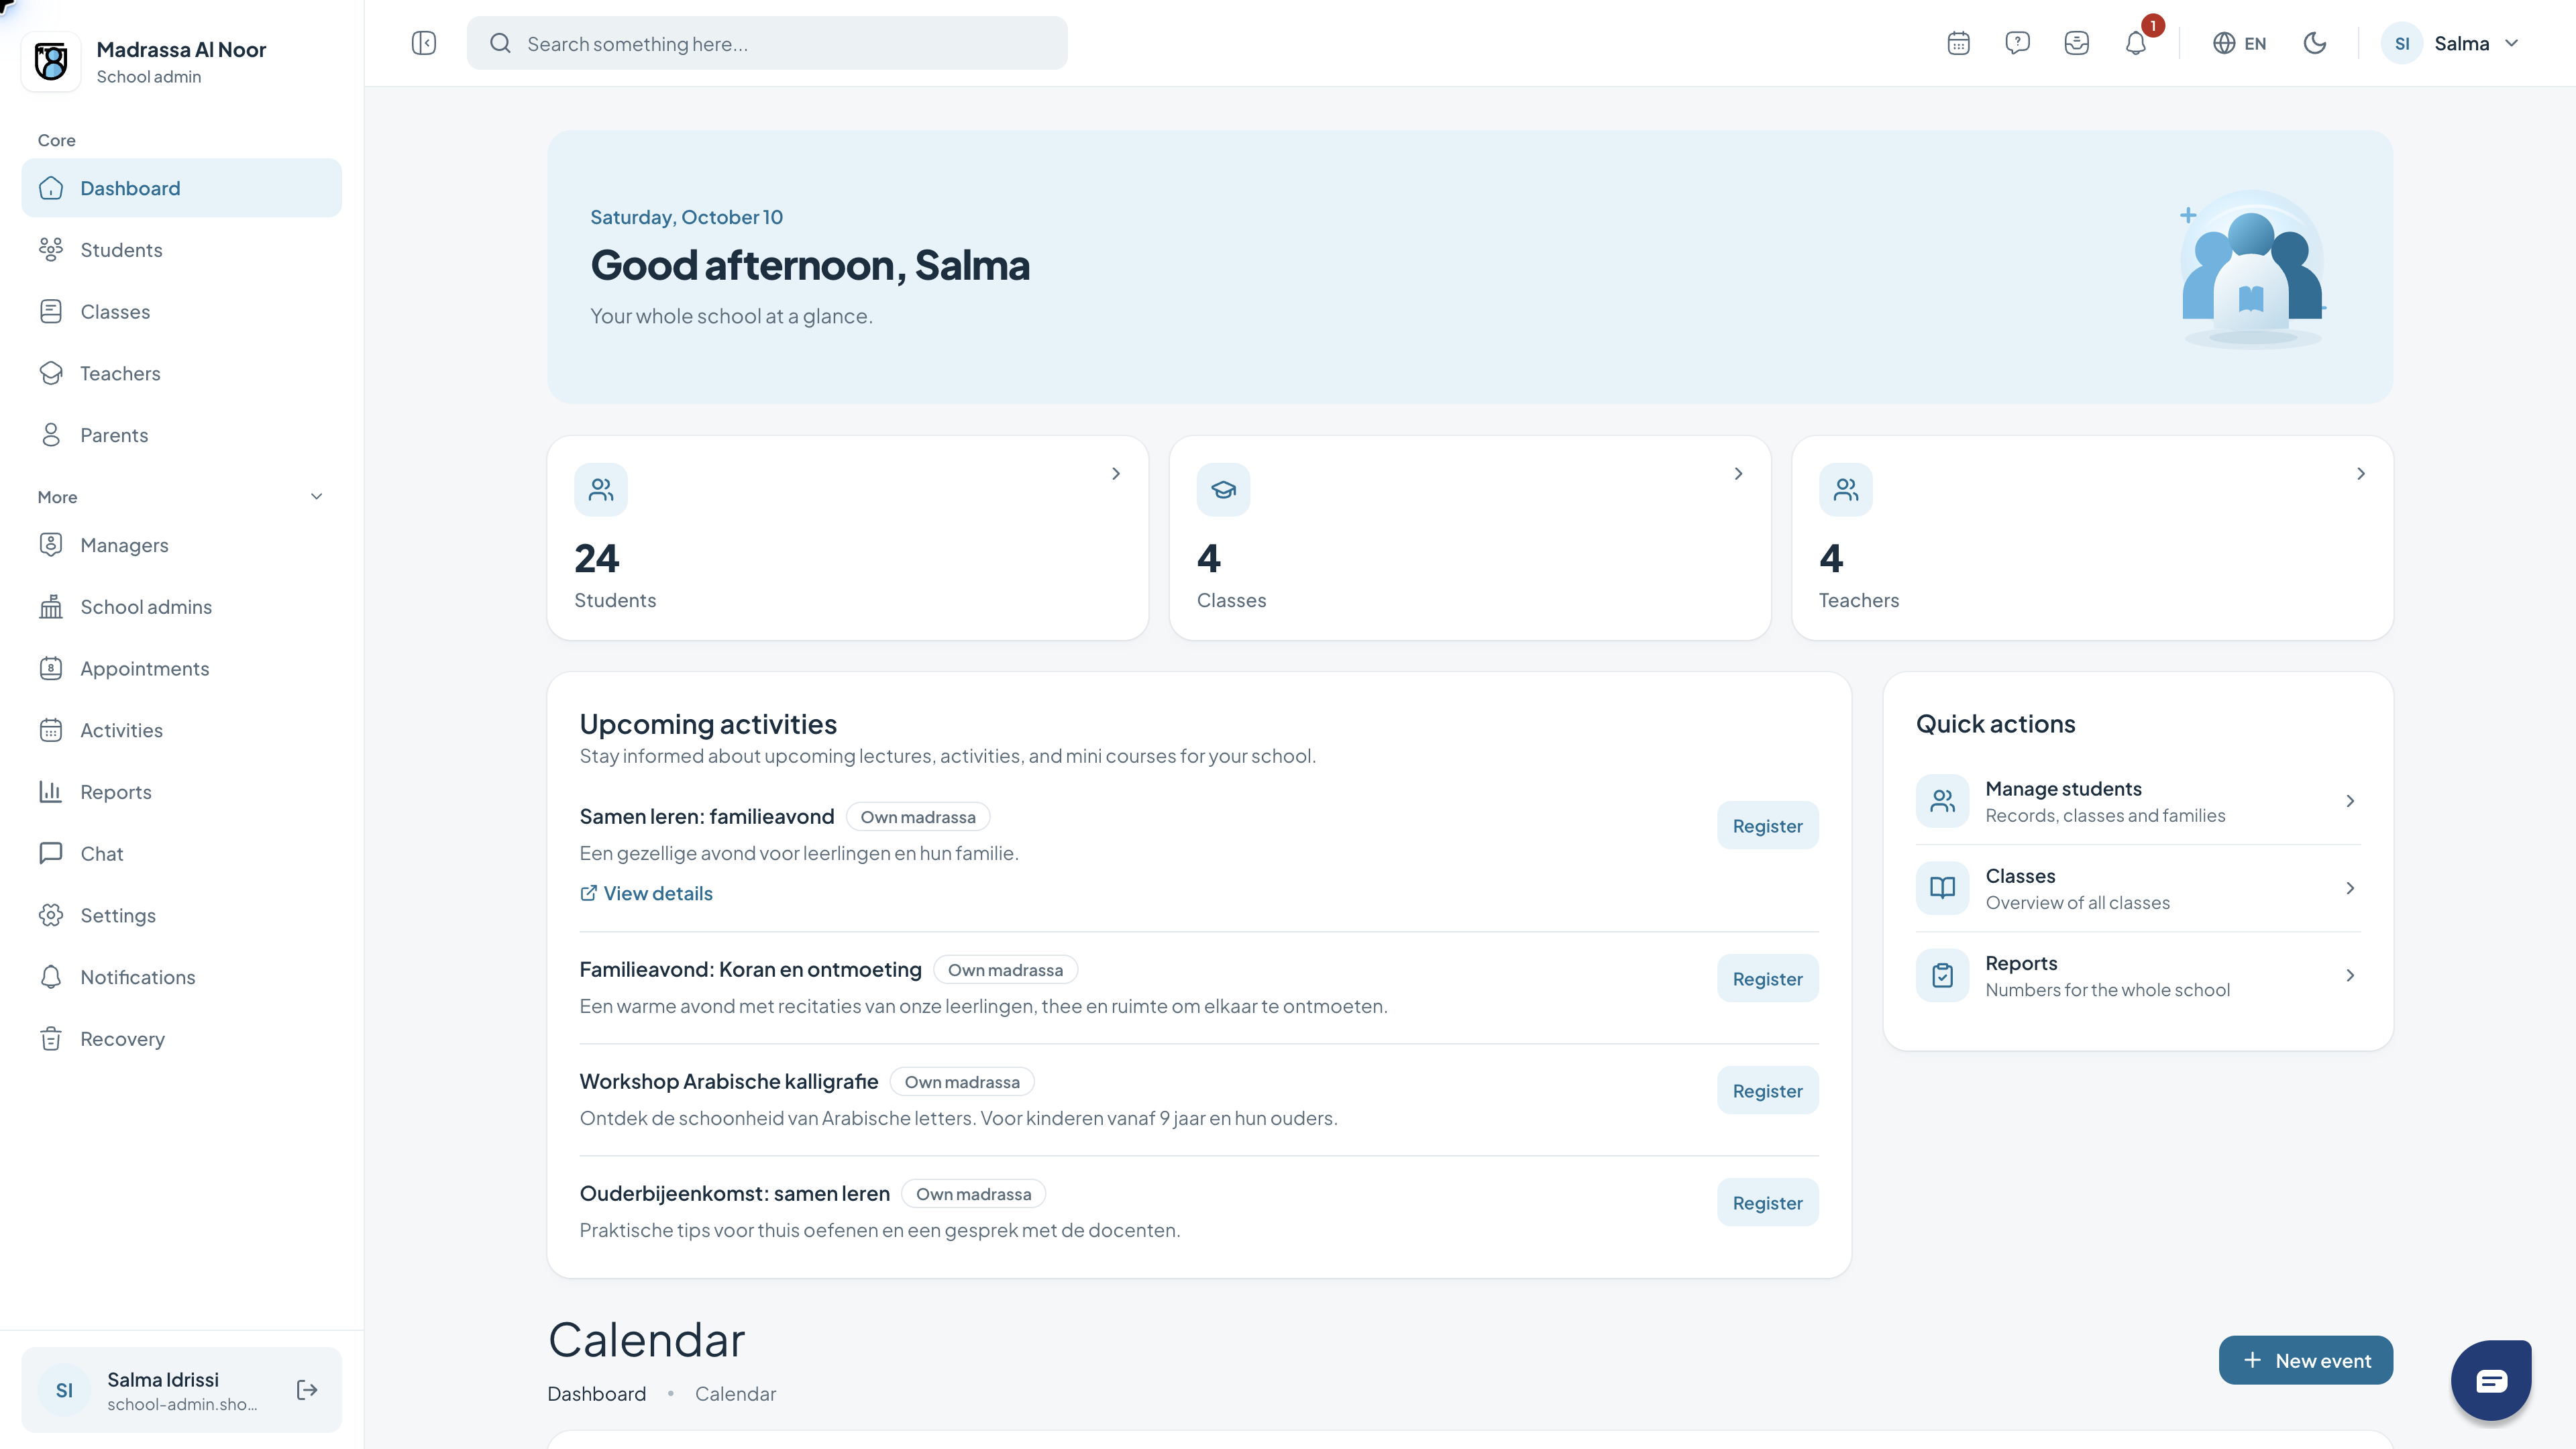The image size is (2576, 1449).
Task: Collapse the More sidebar section
Action: tap(316, 497)
